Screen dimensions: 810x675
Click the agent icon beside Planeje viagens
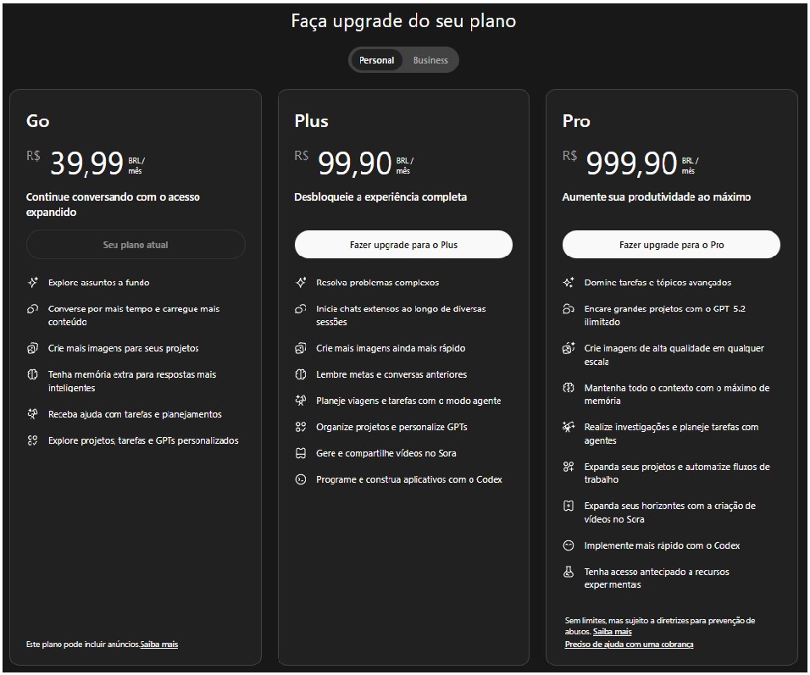pos(300,401)
